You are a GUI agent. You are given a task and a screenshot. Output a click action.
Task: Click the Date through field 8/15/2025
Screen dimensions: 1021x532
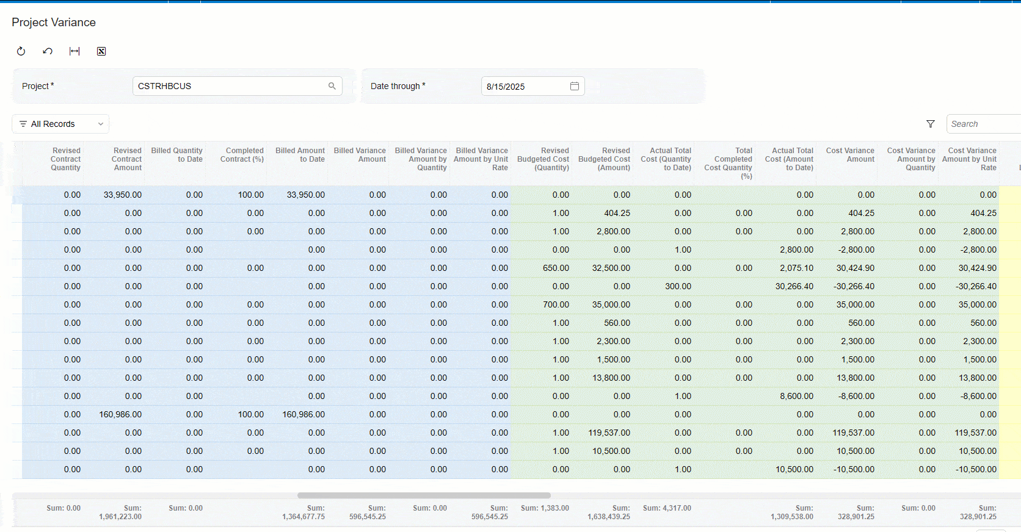click(x=532, y=86)
